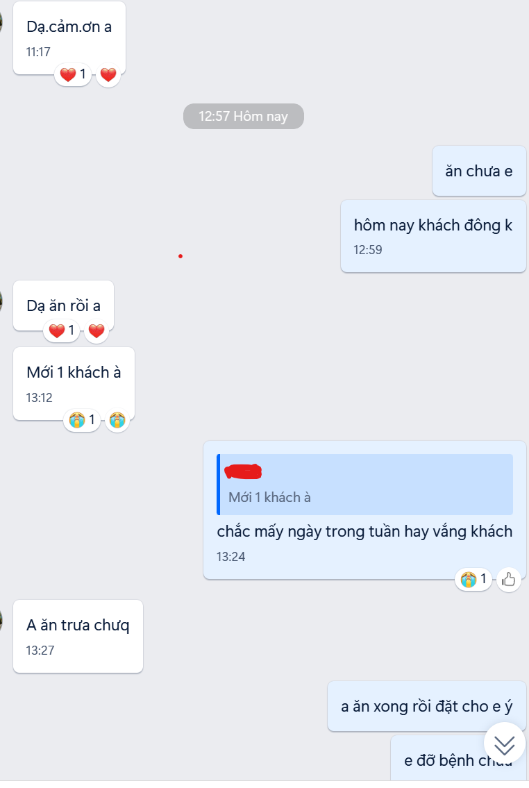Click thumbs-up reaction on 'chắc mấy ngày' message

[508, 580]
